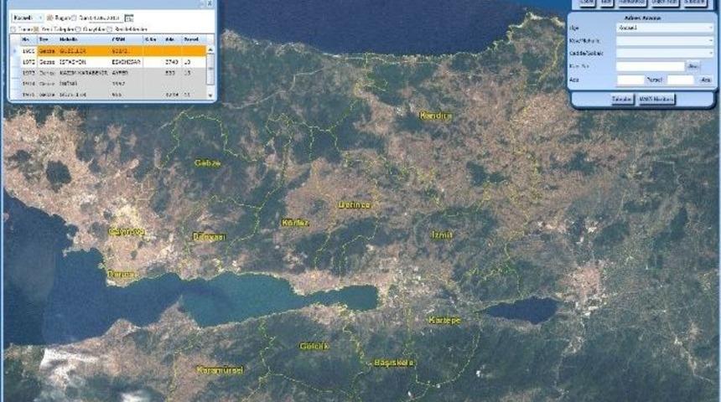Viewport: 721px width, 402px height.
Task: Click the Derince label on the map
Action: 355,205
